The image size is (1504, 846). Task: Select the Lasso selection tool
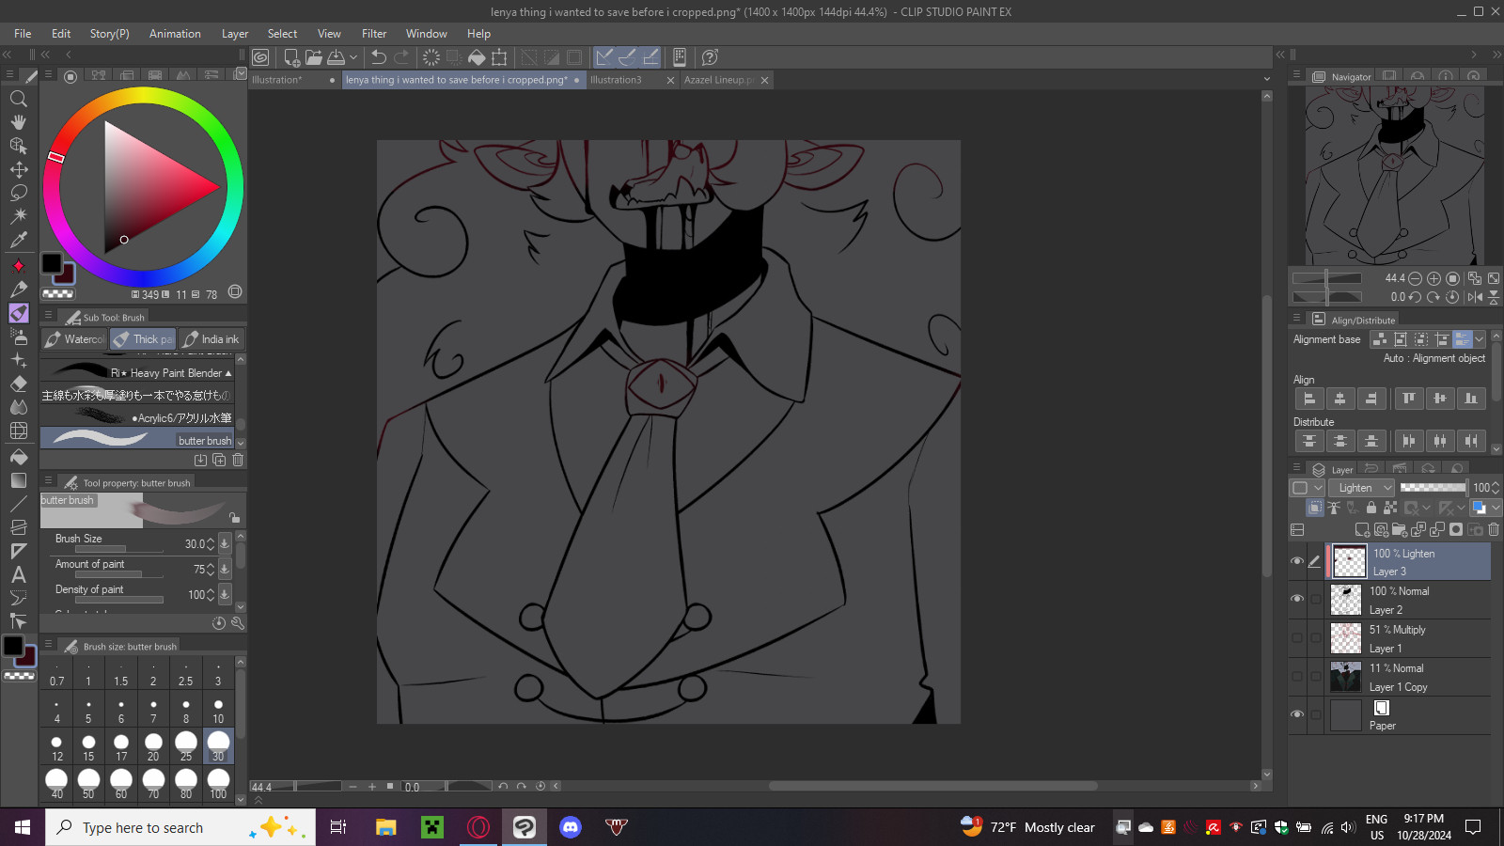coord(18,193)
